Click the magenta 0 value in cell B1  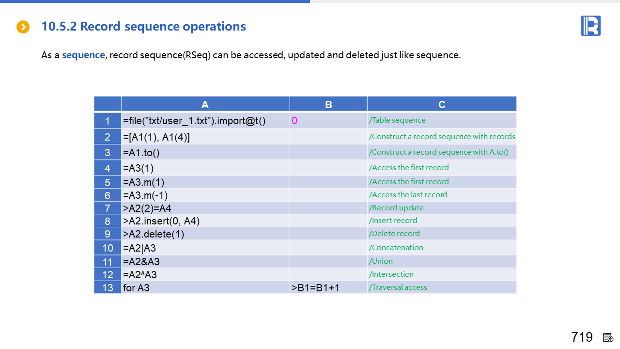[294, 121]
